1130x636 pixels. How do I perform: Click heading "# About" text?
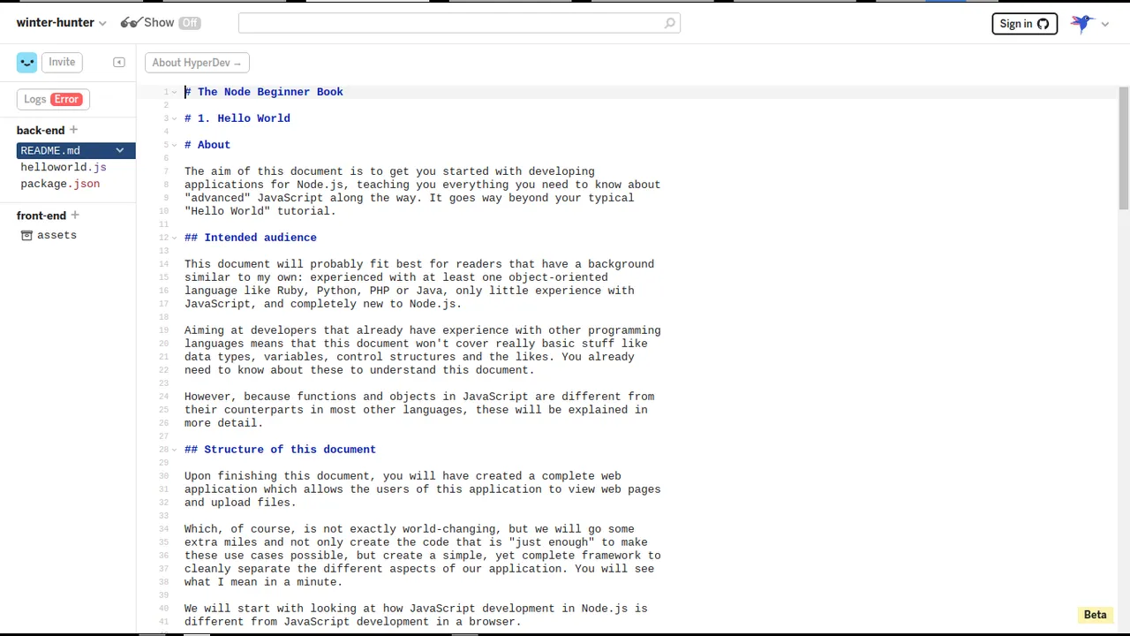coord(207,145)
